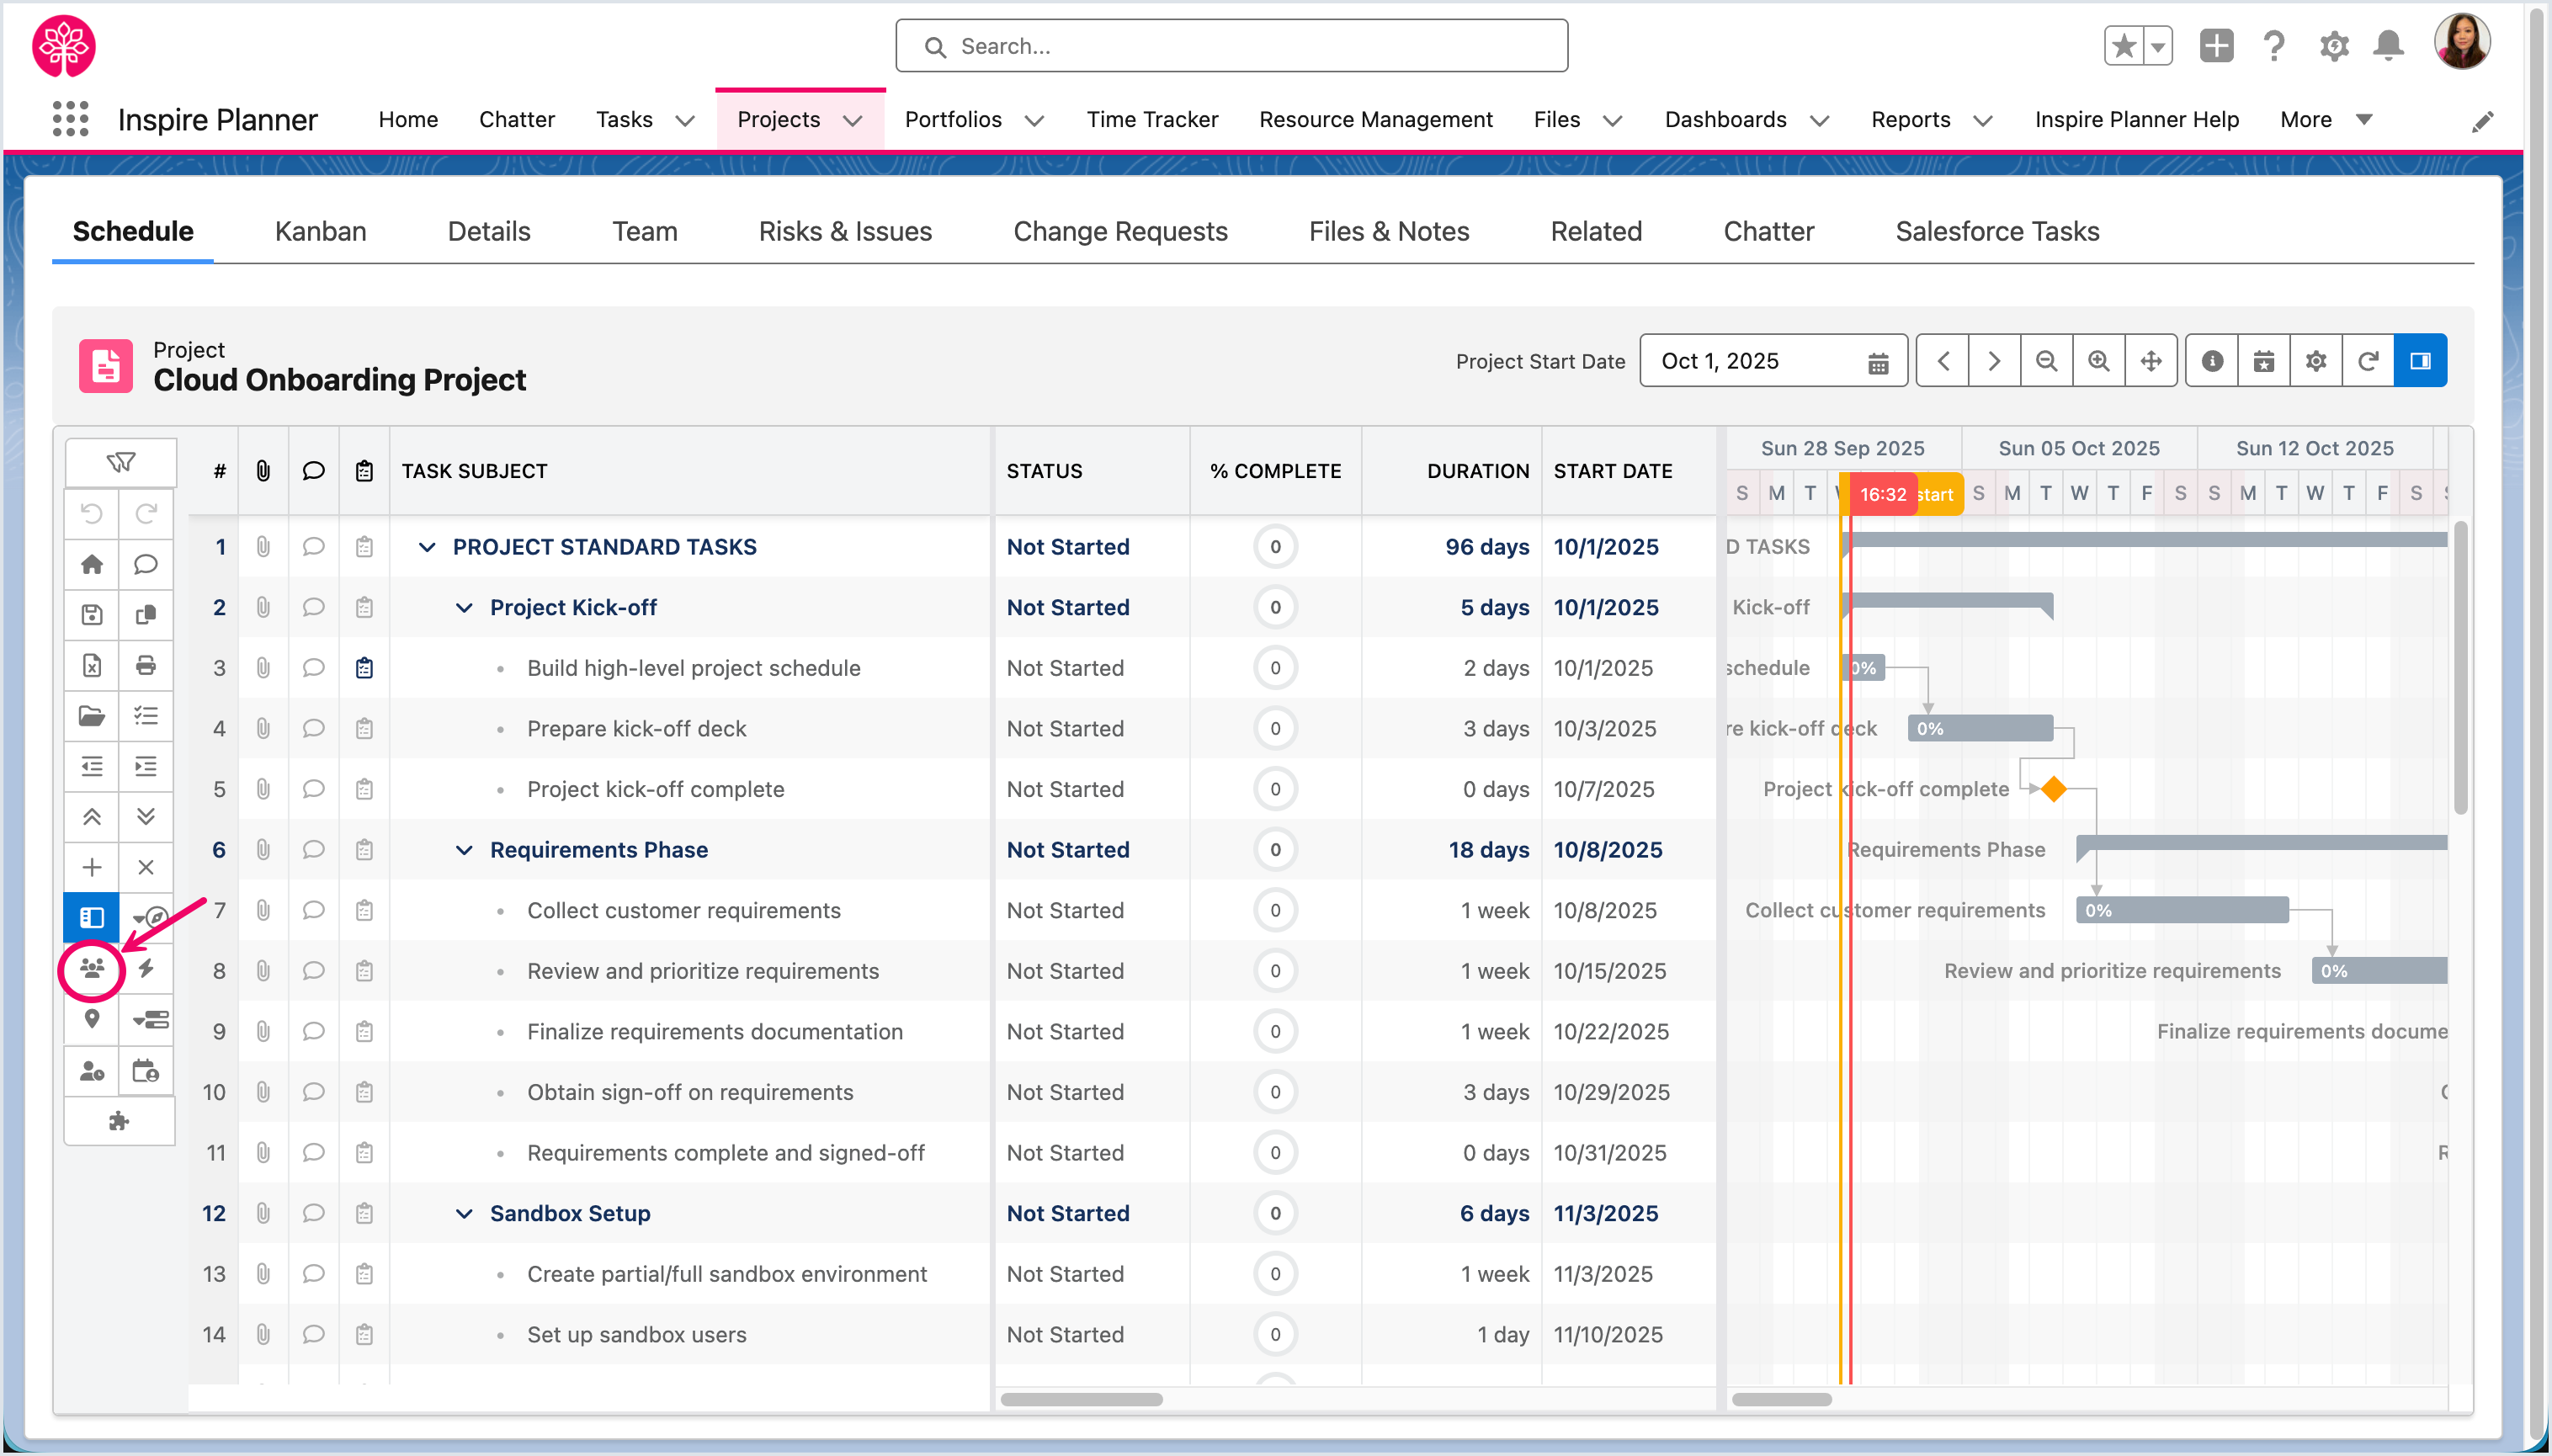This screenshot has width=2552, height=1456.
Task: Toggle the columns panel button in the left toolbar
Action: click(92, 917)
